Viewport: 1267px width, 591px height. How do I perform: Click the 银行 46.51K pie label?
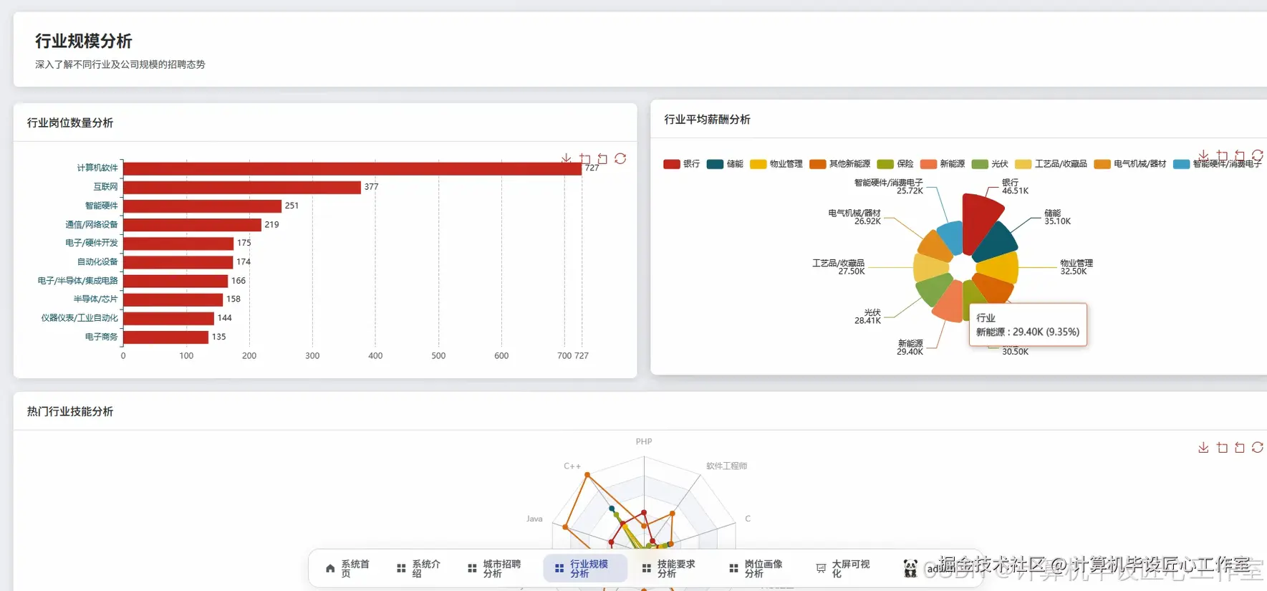pyautogui.click(x=1015, y=186)
